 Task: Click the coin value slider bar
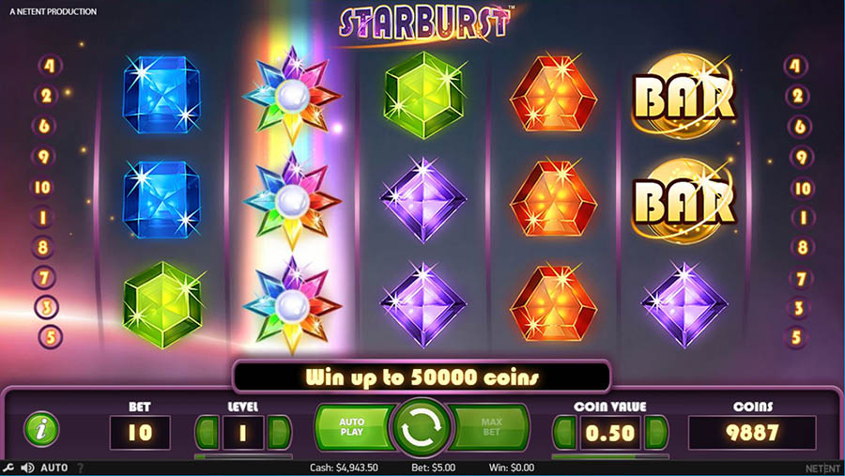[610, 456]
